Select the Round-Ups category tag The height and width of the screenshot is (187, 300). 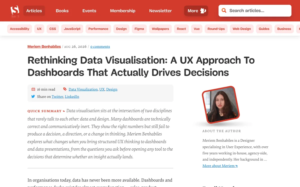216,29
